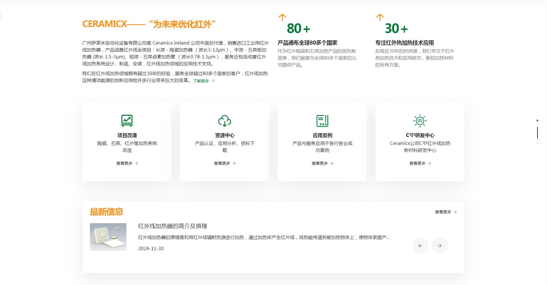Click the news date 2024-11-30

coord(151,248)
